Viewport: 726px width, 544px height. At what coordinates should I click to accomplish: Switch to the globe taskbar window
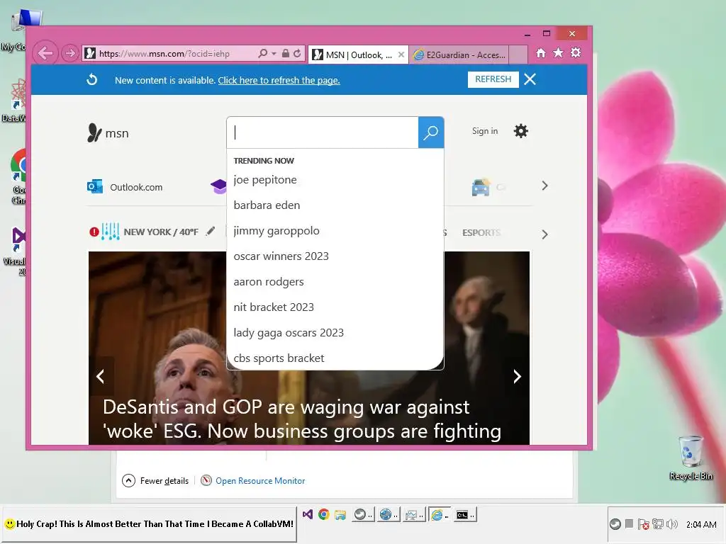pos(388,514)
